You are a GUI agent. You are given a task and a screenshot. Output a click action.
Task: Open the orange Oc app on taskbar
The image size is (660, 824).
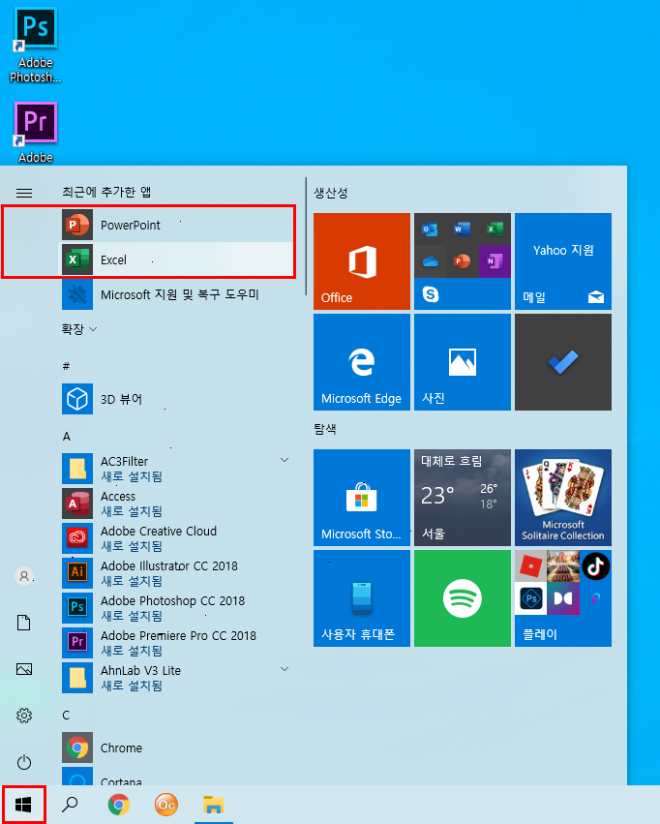point(165,805)
